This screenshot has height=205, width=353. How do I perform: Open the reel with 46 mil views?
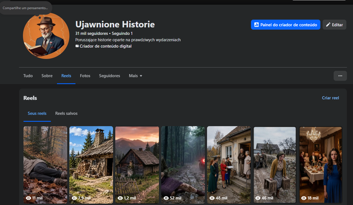coord(275,165)
